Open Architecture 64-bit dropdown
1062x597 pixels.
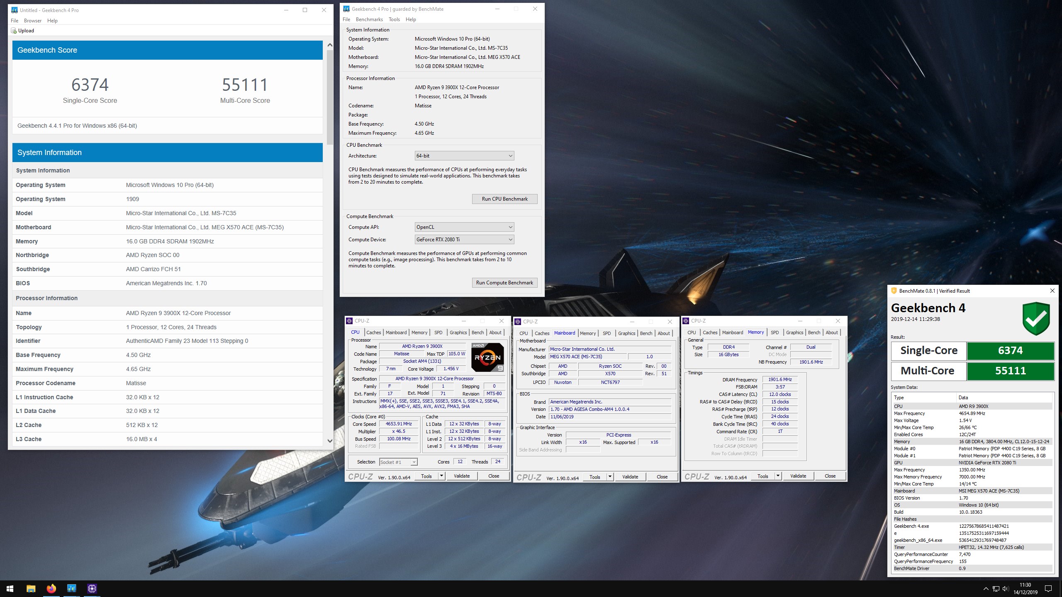(465, 156)
